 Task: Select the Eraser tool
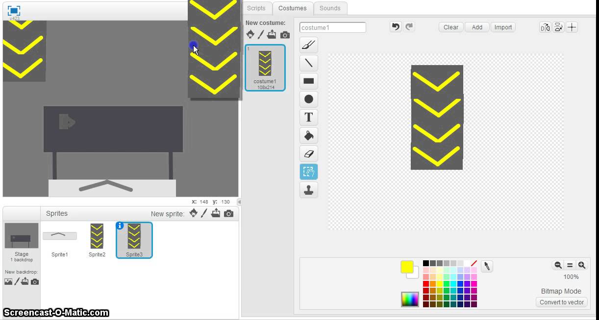click(x=309, y=154)
